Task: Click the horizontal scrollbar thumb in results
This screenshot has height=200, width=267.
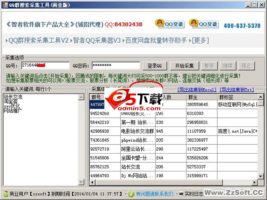Action: click(159, 182)
